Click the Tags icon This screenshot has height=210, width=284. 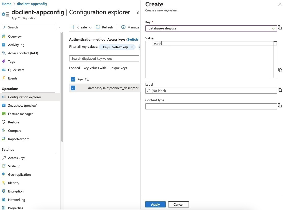pyautogui.click(x=4, y=61)
